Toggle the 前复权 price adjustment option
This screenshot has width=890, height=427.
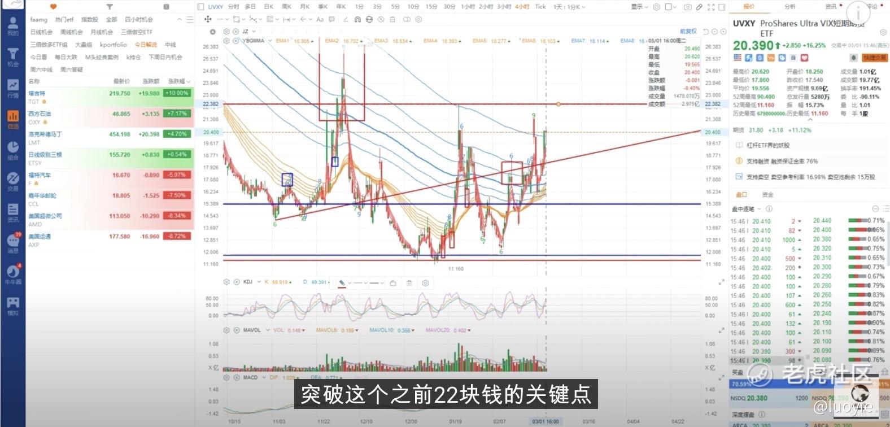tap(688, 32)
